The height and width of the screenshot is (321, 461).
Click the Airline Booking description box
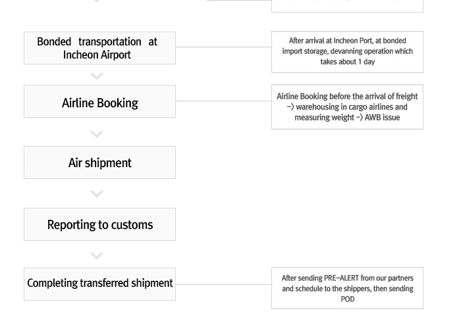(x=347, y=107)
